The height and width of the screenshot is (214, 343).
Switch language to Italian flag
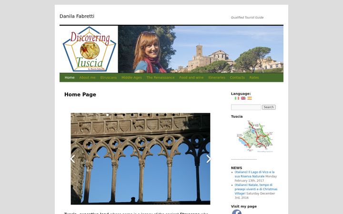(237, 98)
